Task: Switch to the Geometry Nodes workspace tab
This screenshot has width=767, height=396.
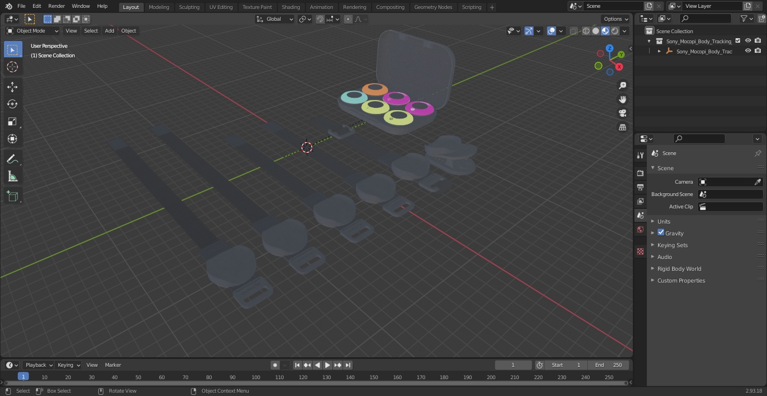Action: pos(433,7)
